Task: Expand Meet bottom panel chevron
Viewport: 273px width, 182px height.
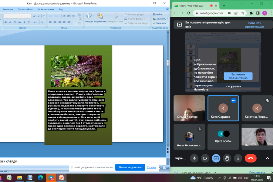Action: pos(267,158)
